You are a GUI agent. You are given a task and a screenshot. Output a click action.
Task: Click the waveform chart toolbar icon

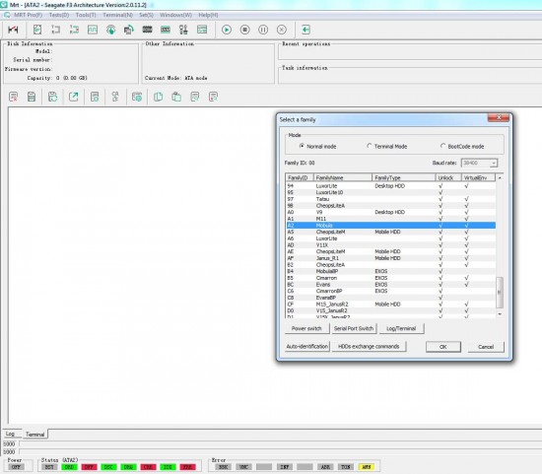click(93, 30)
